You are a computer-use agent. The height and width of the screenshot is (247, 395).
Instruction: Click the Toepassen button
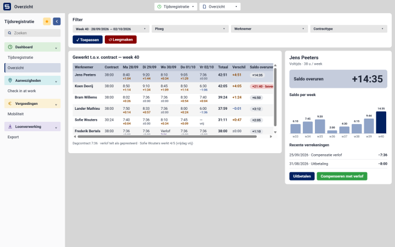[x=87, y=40]
